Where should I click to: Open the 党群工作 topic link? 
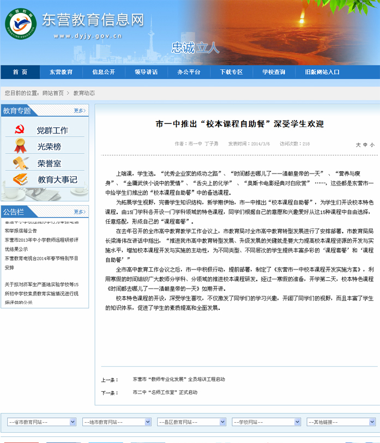(52, 130)
